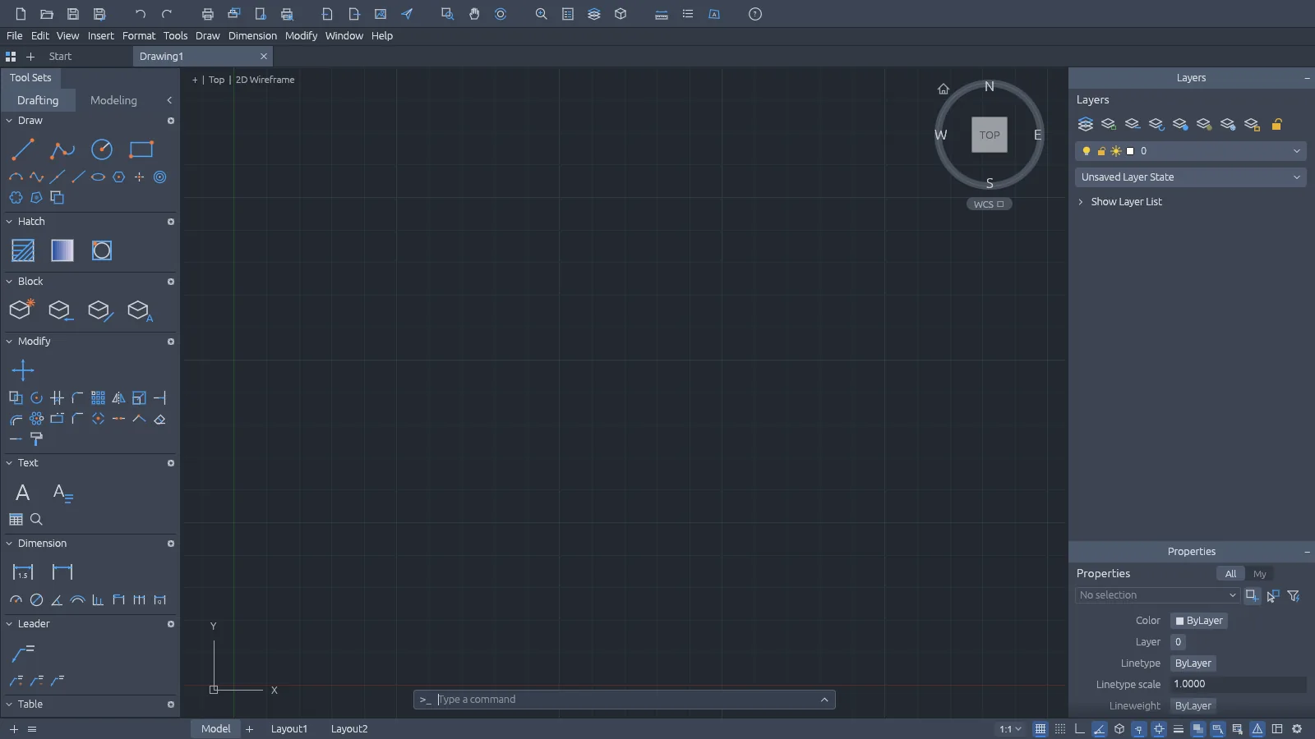The image size is (1315, 739).
Task: Open the Dimension menu
Action: [252, 35]
